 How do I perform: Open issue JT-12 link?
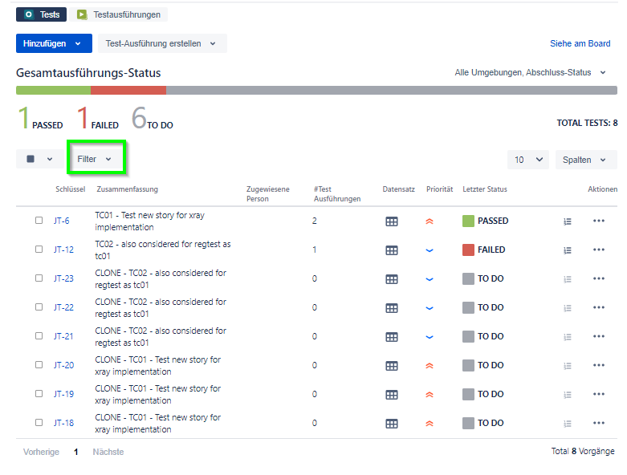tap(63, 250)
